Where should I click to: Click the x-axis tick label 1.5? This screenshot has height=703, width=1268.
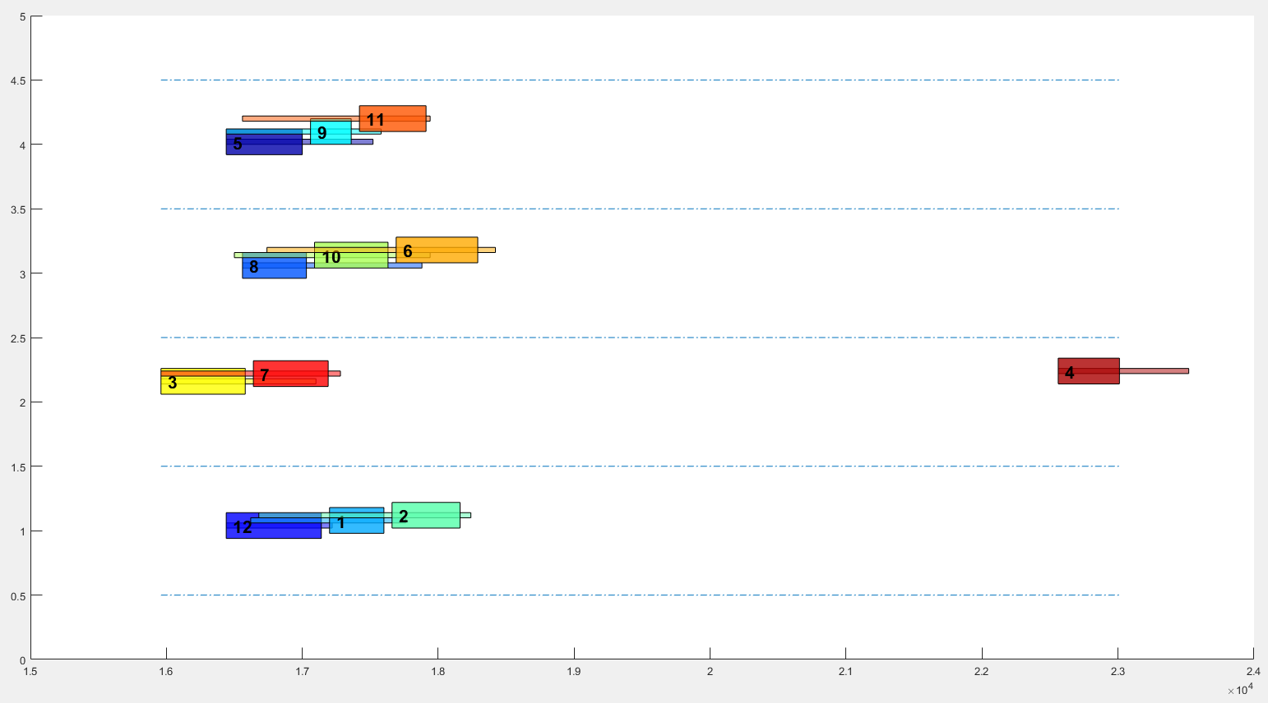tap(30, 672)
